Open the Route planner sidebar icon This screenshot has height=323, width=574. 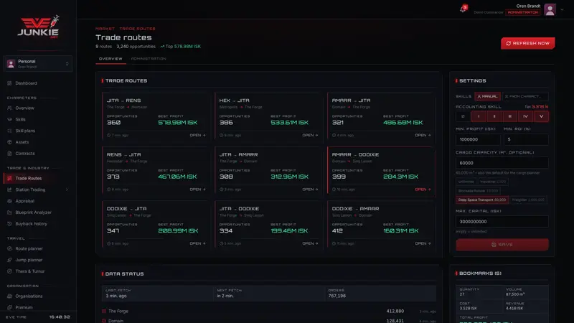[9, 248]
